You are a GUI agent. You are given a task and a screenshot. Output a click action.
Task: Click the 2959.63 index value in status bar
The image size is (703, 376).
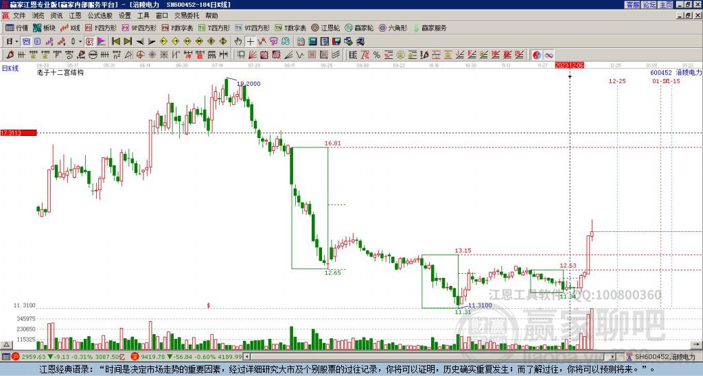[x=34, y=357]
